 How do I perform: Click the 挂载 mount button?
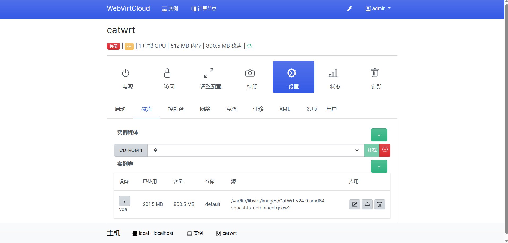(x=372, y=150)
